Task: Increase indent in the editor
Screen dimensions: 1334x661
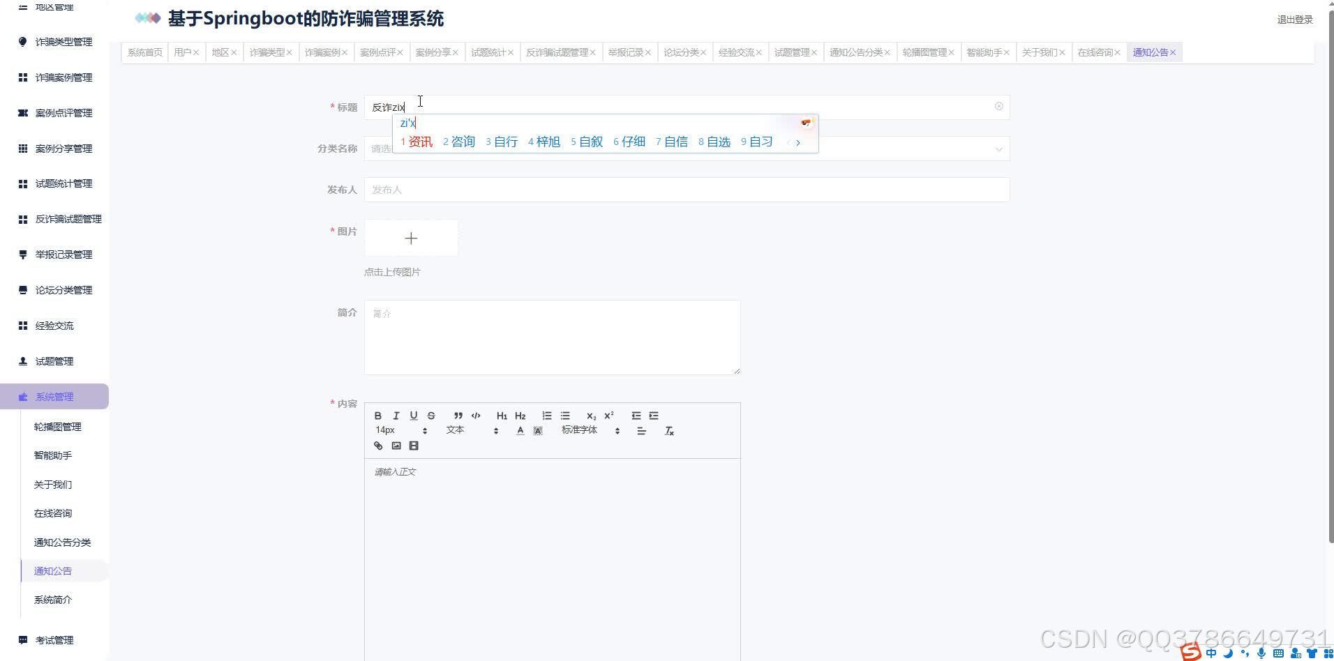Action: coord(654,416)
